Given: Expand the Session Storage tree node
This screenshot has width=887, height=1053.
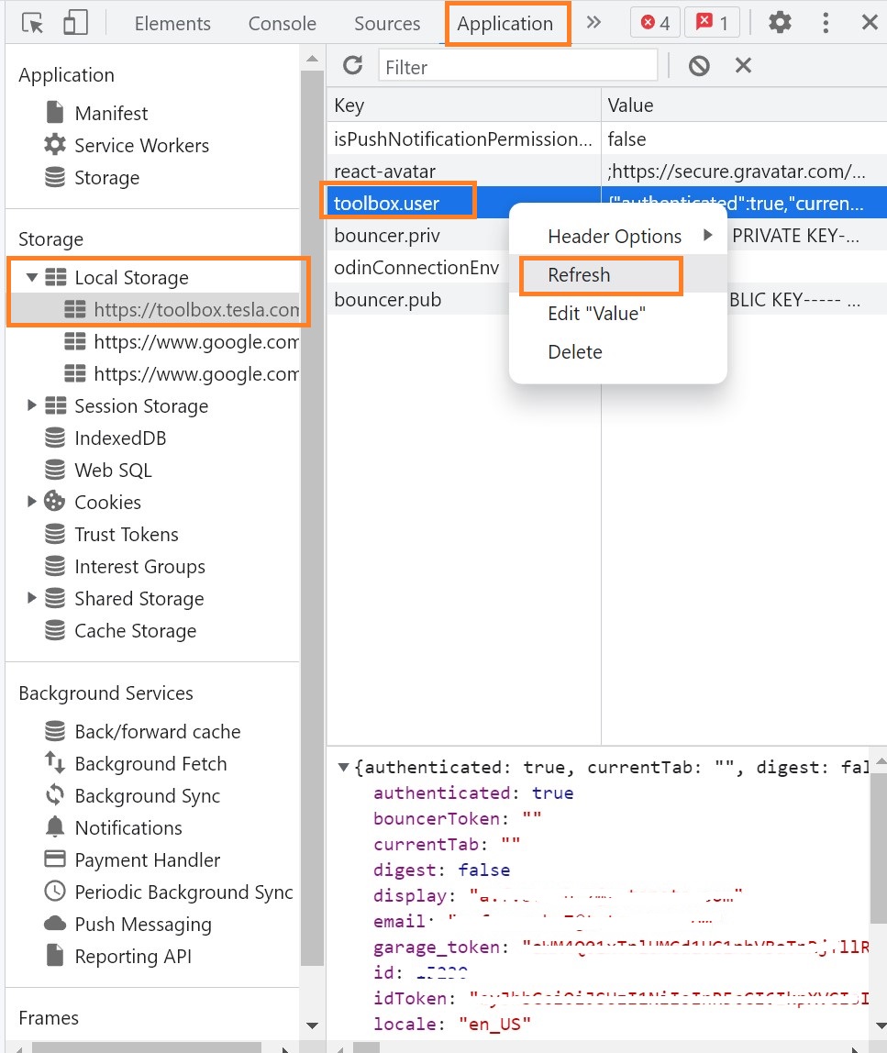Looking at the screenshot, I should click(32, 405).
